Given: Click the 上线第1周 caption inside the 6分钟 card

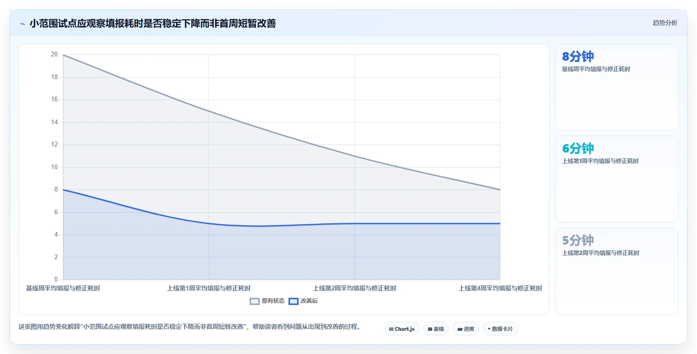Looking at the screenshot, I should (600, 161).
